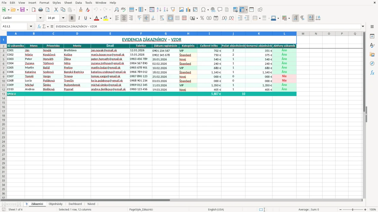Open the font size dropdown
The width and height of the screenshot is (378, 212).
point(63,18)
